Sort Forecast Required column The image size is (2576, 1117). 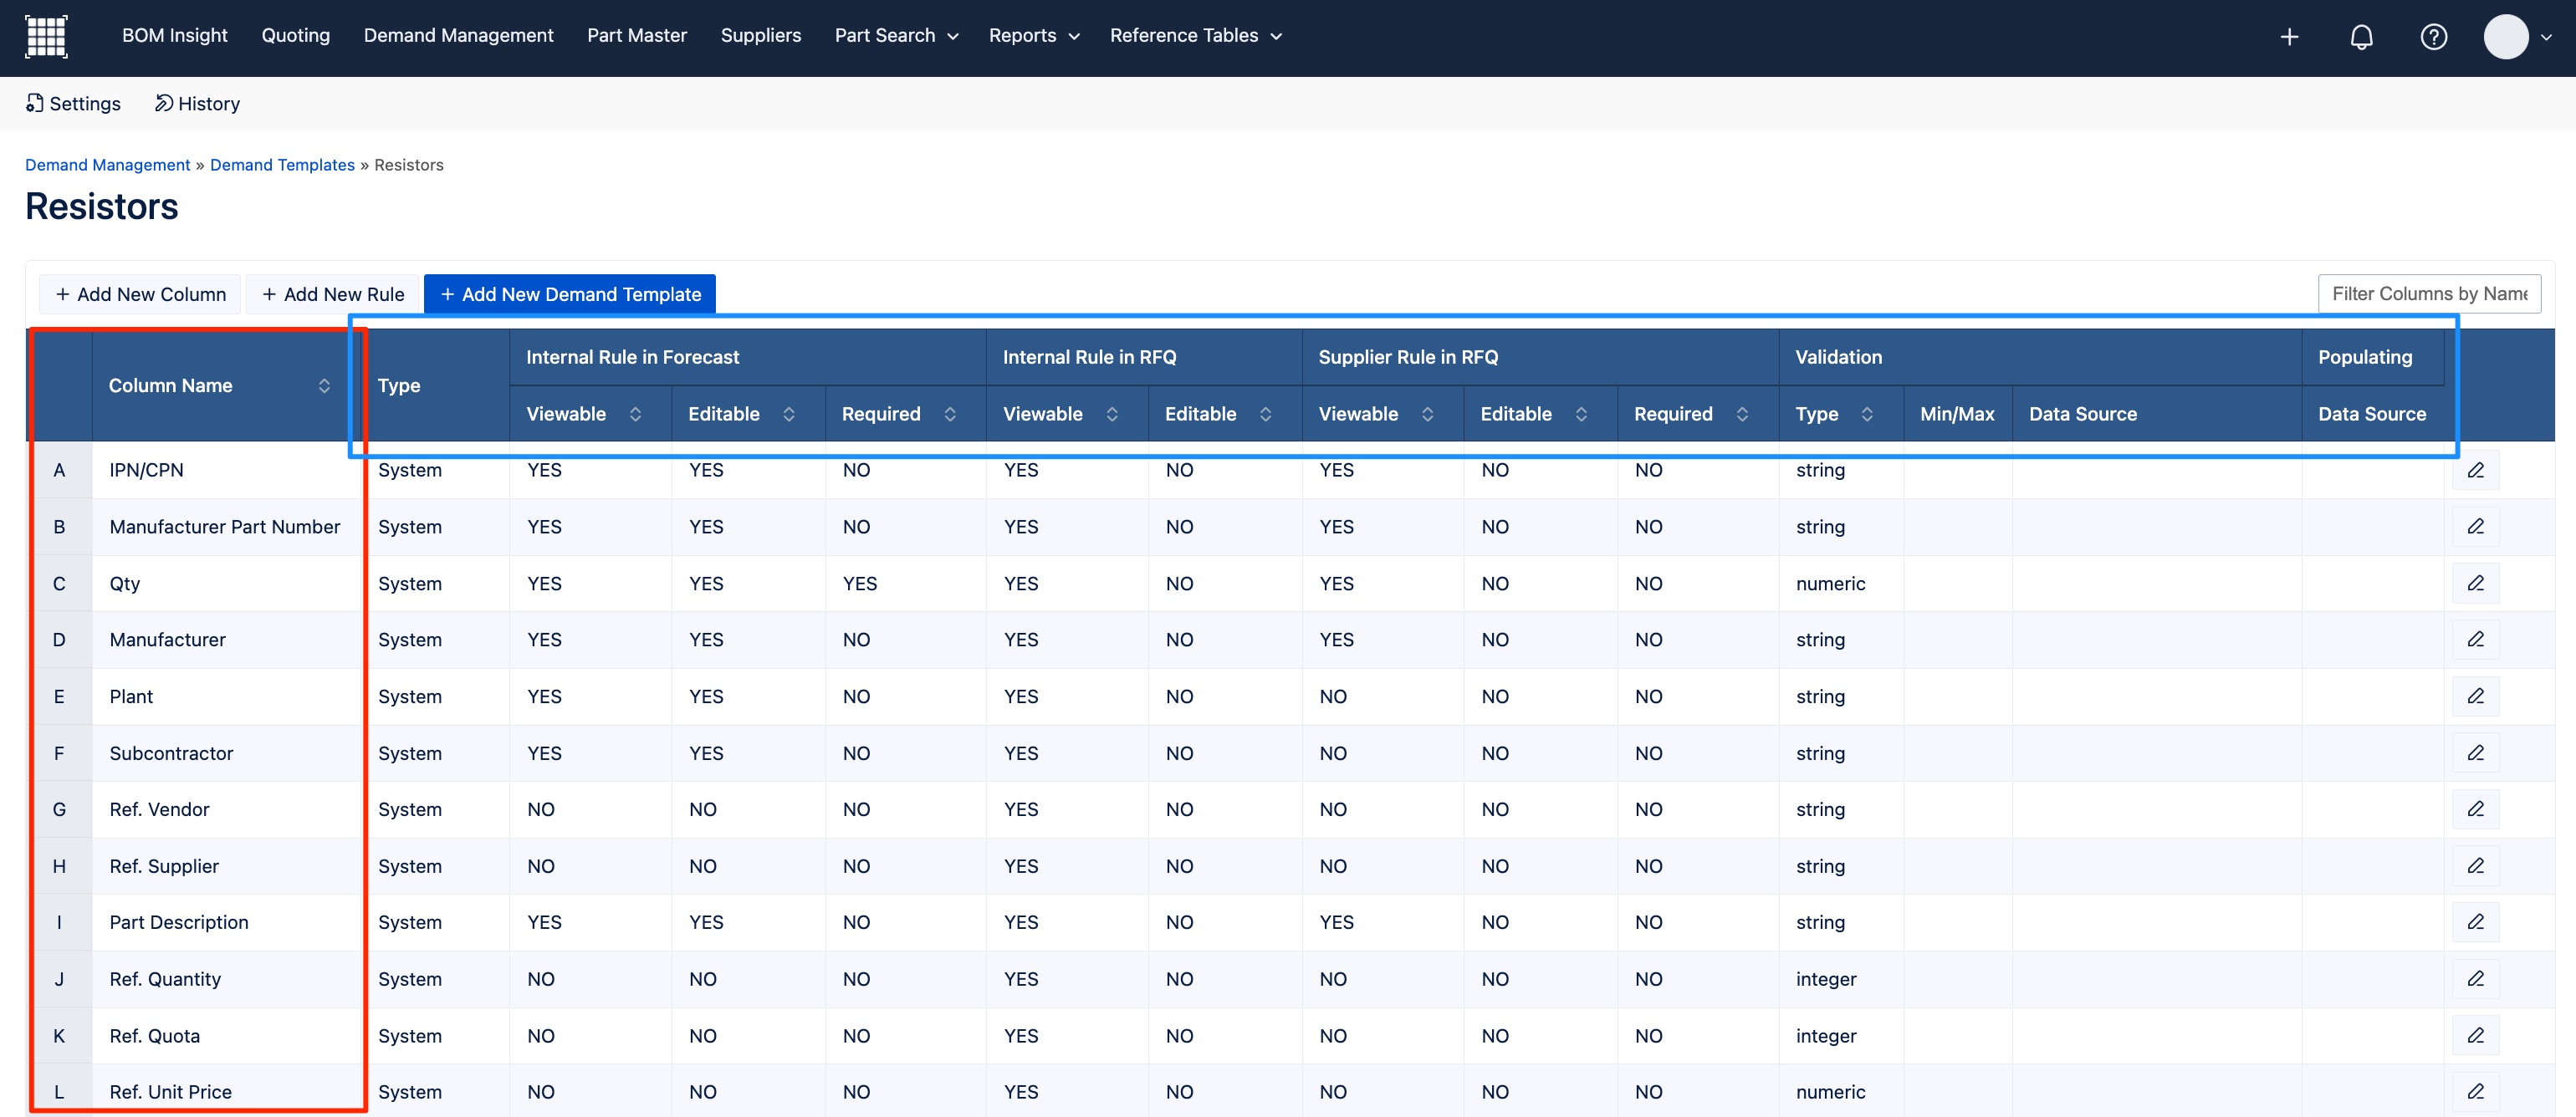click(x=950, y=414)
